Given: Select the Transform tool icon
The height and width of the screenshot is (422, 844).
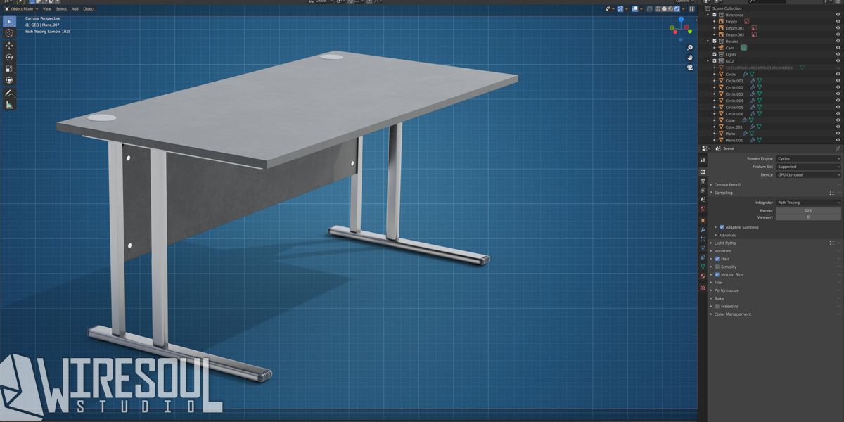Looking at the screenshot, I should point(9,79).
